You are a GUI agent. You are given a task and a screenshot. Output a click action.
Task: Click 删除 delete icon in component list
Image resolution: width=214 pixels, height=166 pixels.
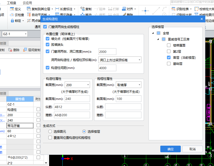click(10, 50)
